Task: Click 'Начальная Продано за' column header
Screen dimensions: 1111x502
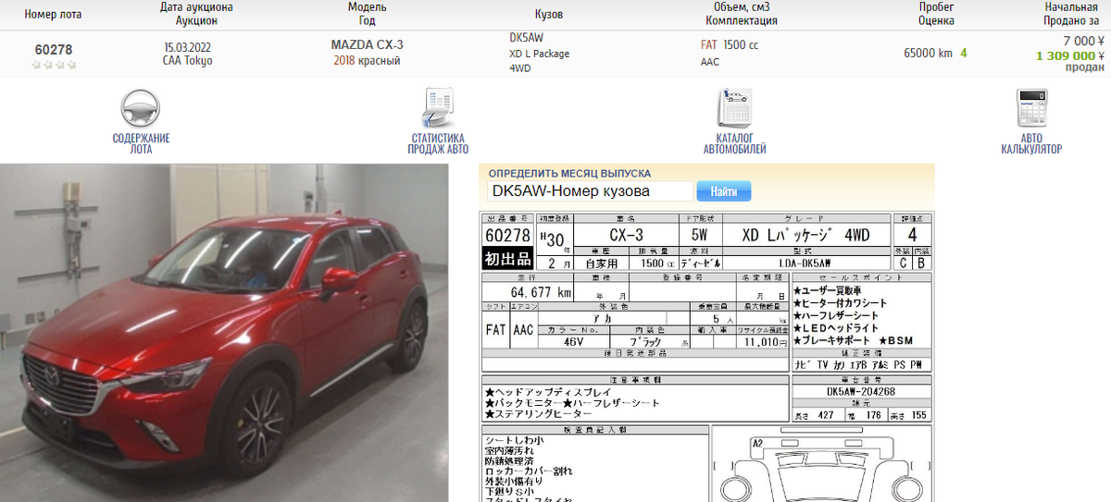Action: [1071, 13]
